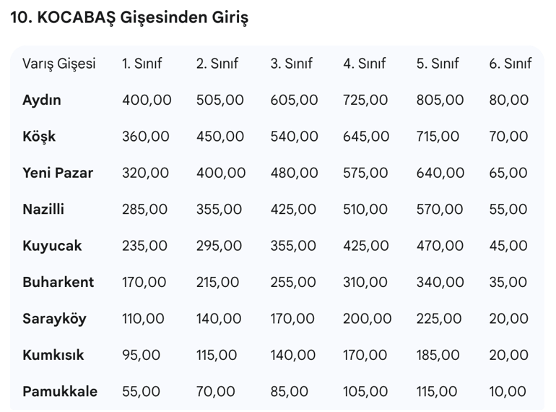This screenshot has height=412, width=556.
Task: Click the Yeni Pazar row label
Action: tap(58, 173)
